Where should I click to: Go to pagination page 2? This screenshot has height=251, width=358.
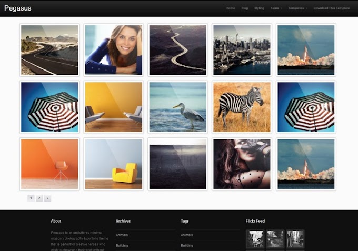pyautogui.click(x=39, y=198)
